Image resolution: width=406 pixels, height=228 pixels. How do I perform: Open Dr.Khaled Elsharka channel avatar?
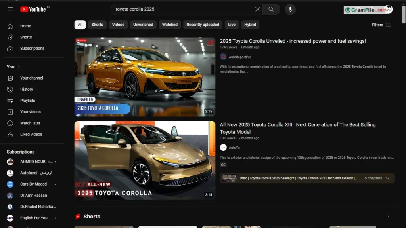point(10,207)
